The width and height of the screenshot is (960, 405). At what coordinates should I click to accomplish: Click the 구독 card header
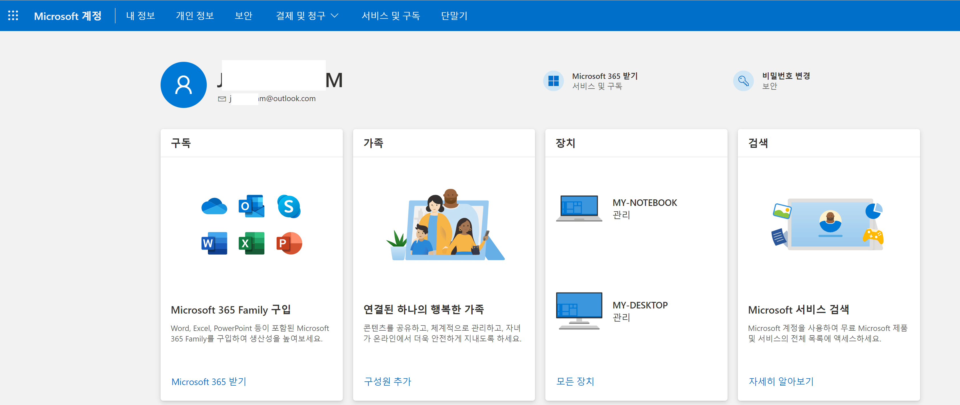click(x=181, y=143)
